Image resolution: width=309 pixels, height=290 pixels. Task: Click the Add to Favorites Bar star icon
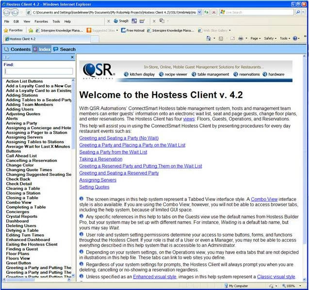tap(31, 31)
